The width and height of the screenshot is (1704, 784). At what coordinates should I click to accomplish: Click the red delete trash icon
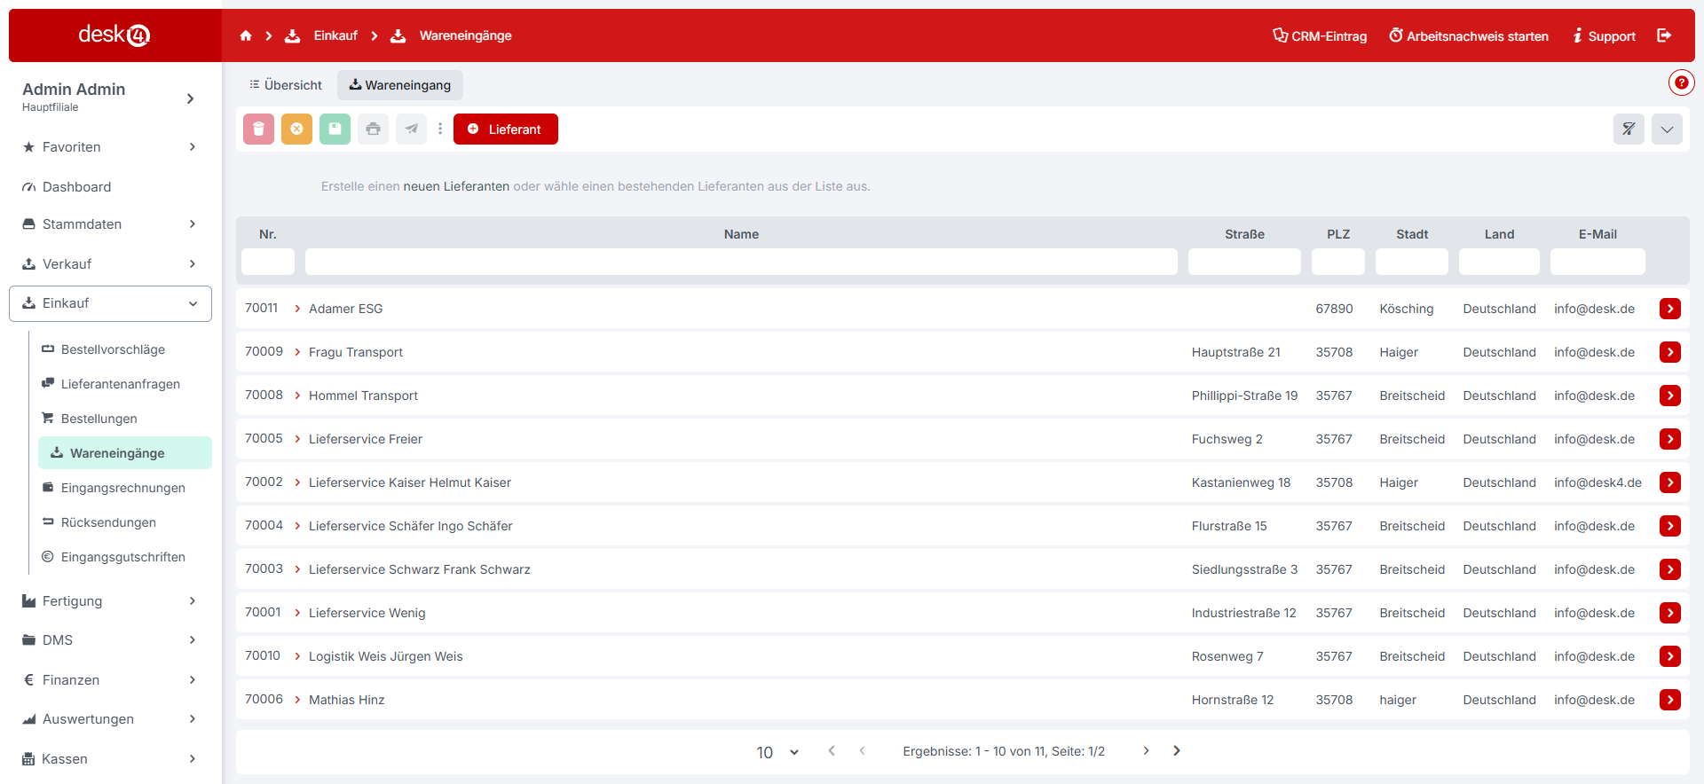(258, 129)
